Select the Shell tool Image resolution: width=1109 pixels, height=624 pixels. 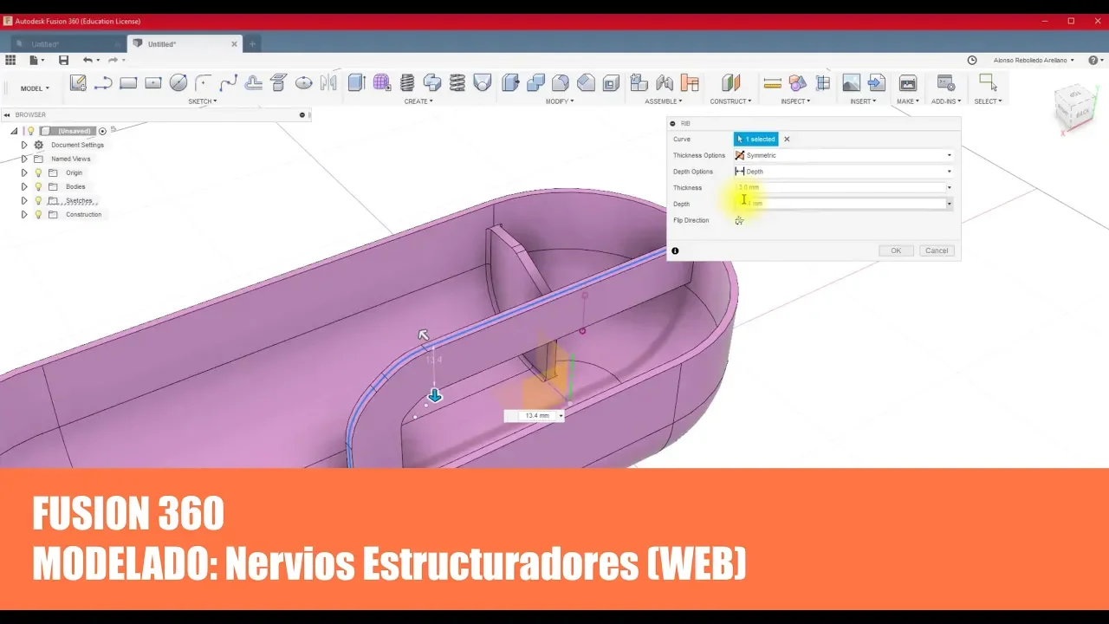click(x=612, y=83)
